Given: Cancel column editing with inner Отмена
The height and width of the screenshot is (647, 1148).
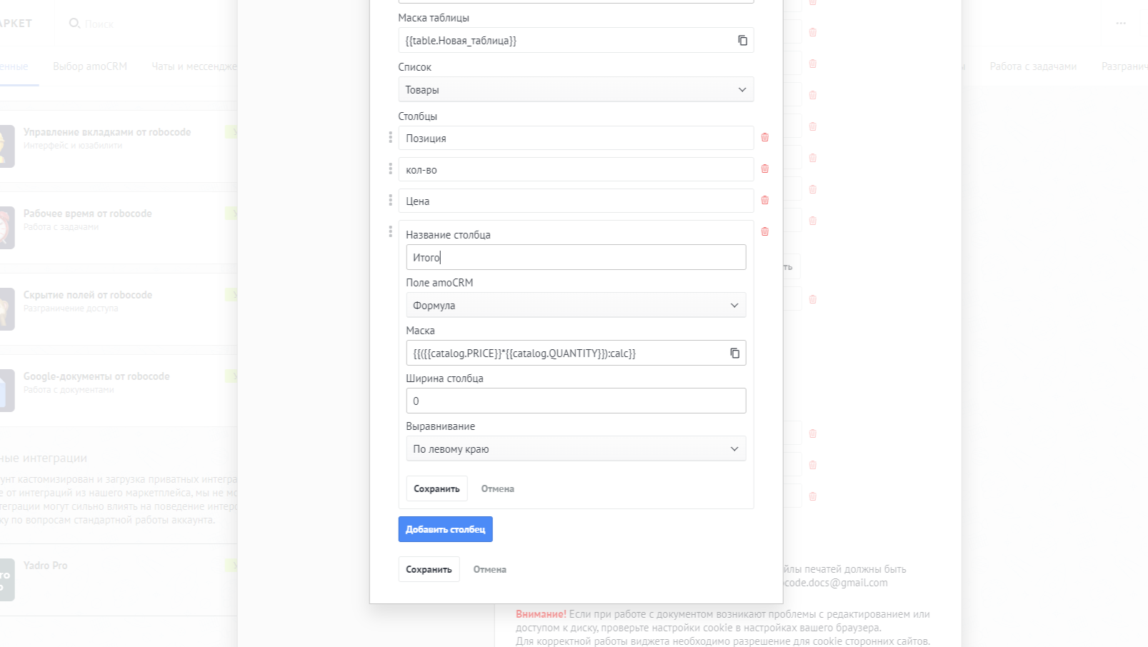Looking at the screenshot, I should (x=498, y=488).
